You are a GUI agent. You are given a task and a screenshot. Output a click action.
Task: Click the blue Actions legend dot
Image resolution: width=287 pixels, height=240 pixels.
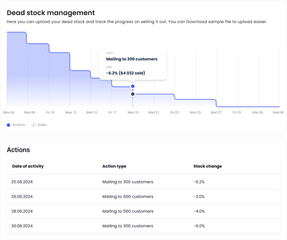pos(8,125)
